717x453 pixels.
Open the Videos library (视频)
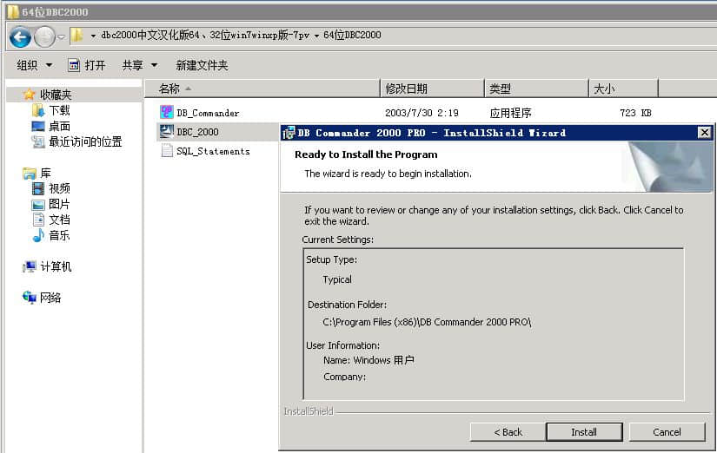click(x=58, y=188)
